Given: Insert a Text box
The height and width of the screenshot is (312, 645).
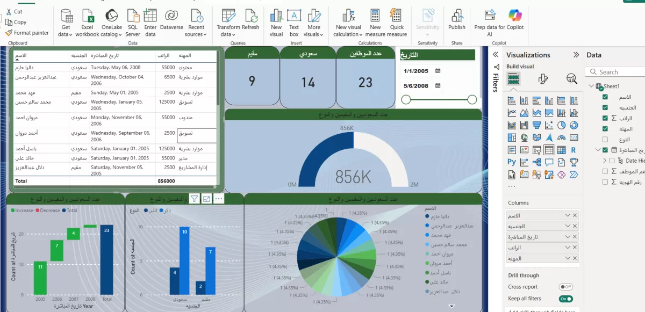Looking at the screenshot, I should (294, 16).
